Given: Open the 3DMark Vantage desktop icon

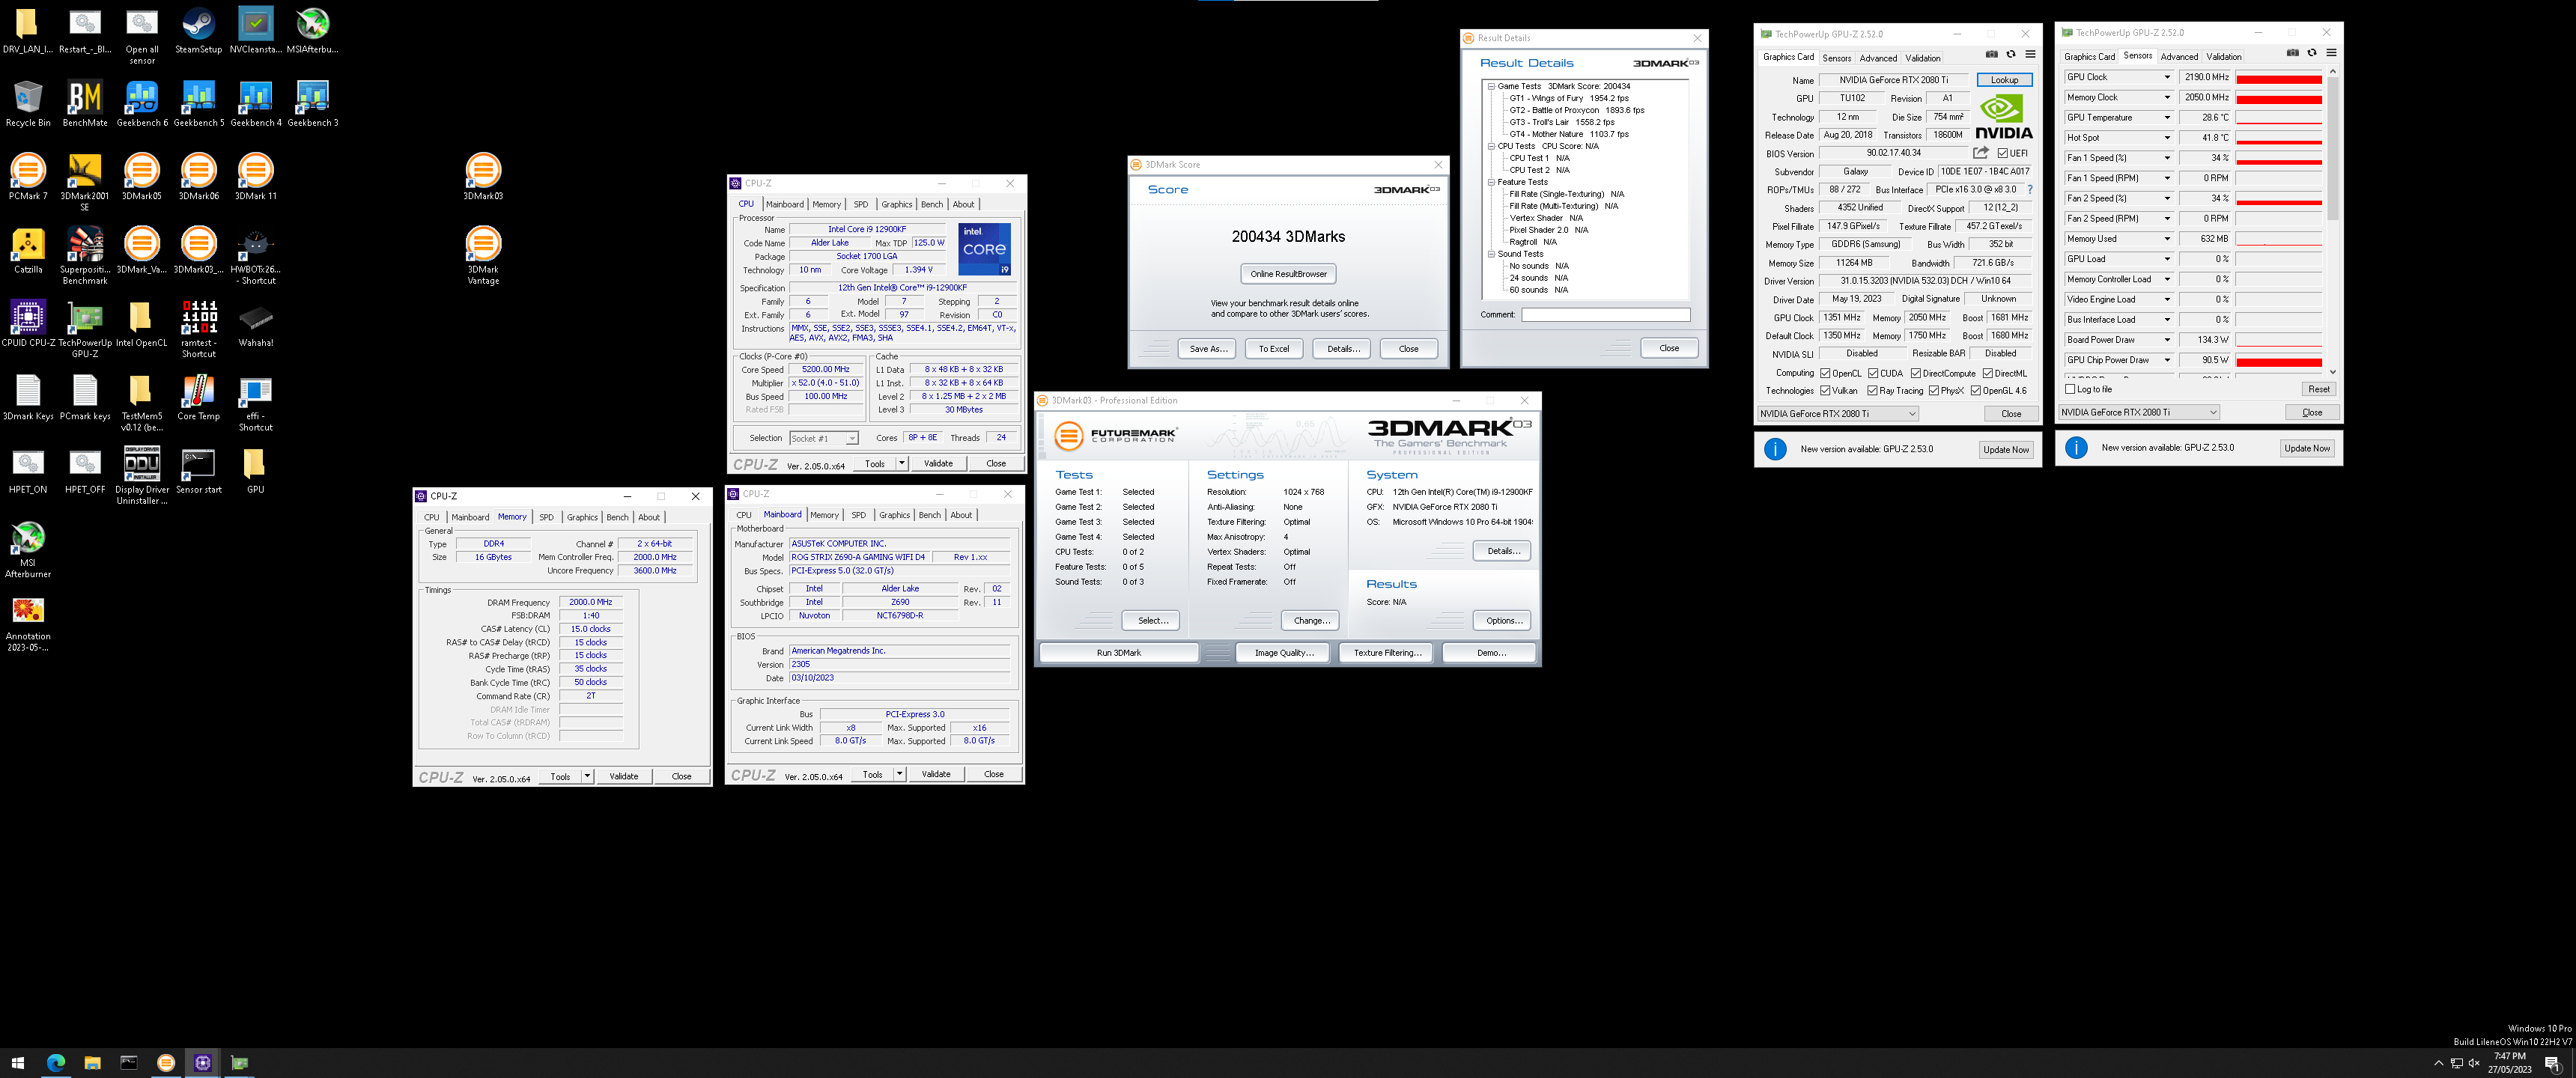Looking at the screenshot, I should coord(483,256).
